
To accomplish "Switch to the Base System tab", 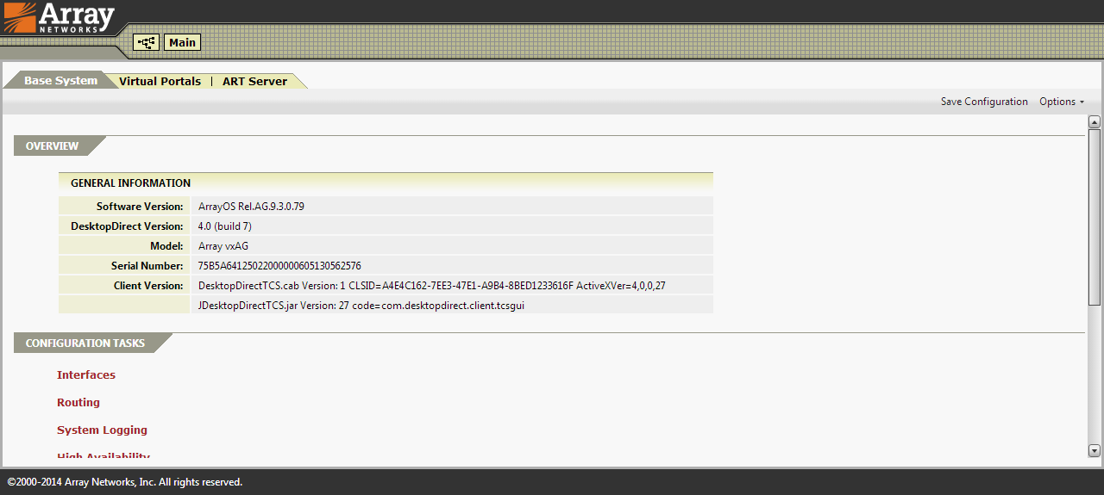I will 60,81.
